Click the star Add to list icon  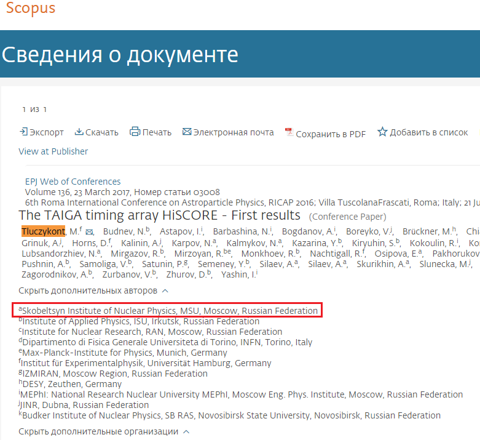tap(382, 132)
